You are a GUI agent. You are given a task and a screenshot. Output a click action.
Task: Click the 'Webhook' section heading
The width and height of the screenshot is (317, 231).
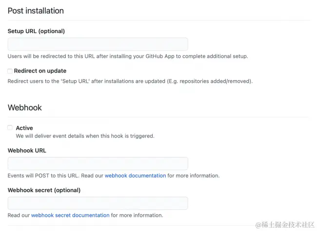(25, 107)
